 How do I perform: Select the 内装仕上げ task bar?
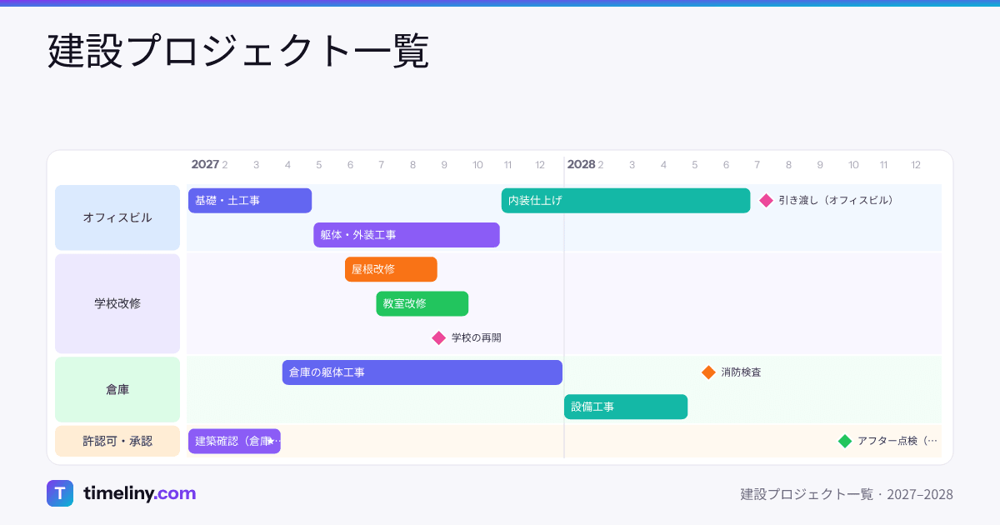(626, 201)
